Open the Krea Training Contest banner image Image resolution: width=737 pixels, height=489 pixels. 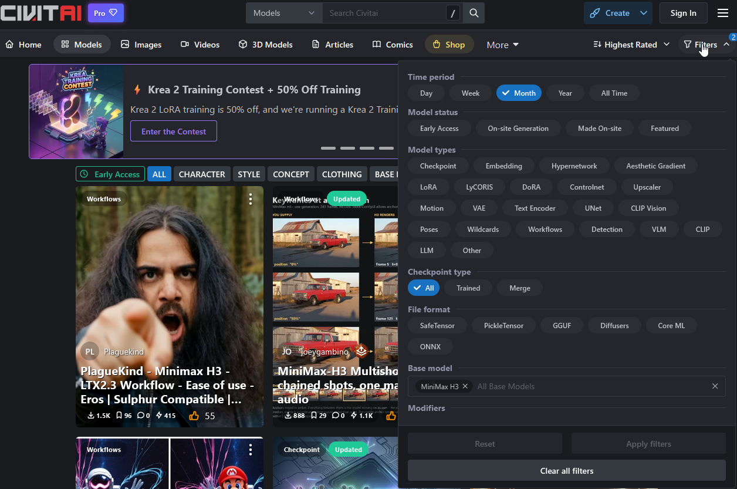pyautogui.click(x=76, y=112)
